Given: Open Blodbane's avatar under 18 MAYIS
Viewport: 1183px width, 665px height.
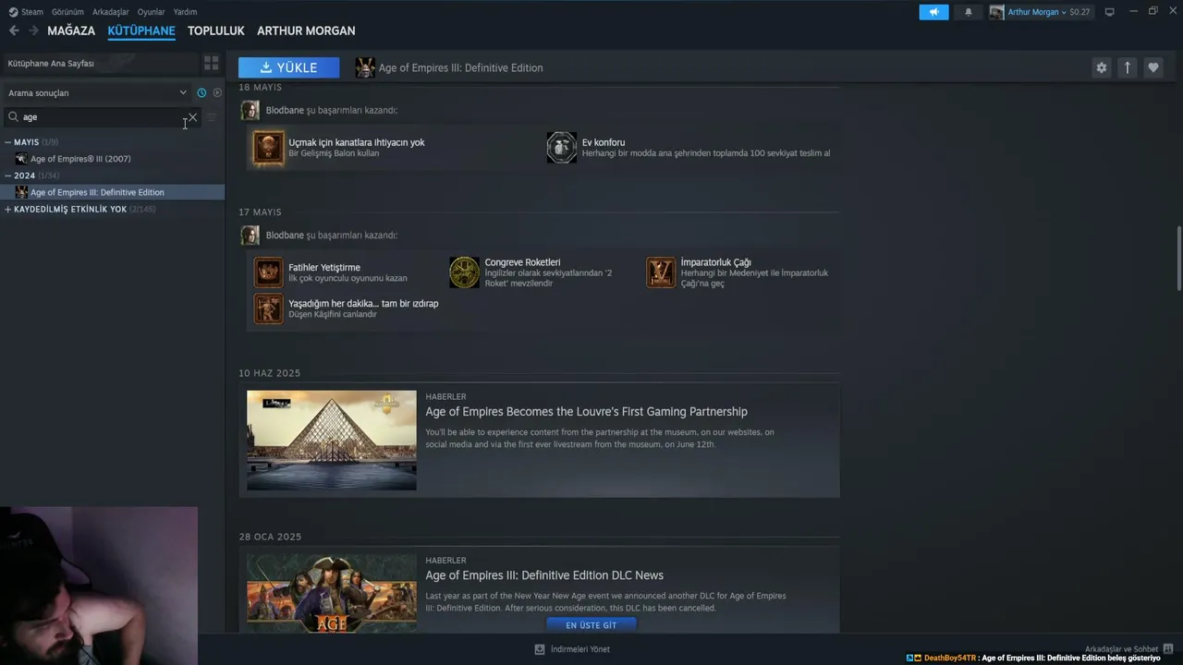Looking at the screenshot, I should pos(250,110).
